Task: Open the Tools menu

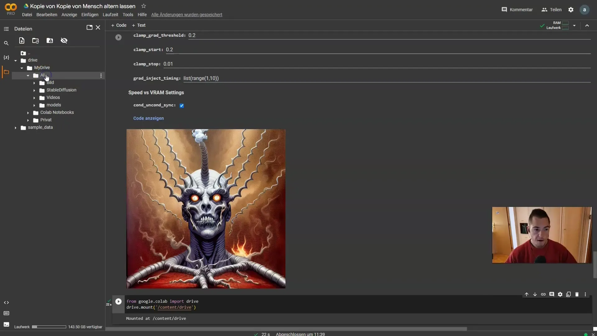Action: pos(128,15)
